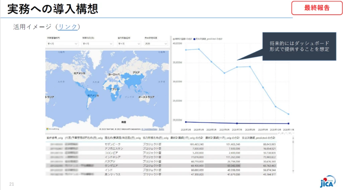Open the リンク hyperlink next to 活用イメージ
The width and height of the screenshot is (343, 190).
coord(68,27)
